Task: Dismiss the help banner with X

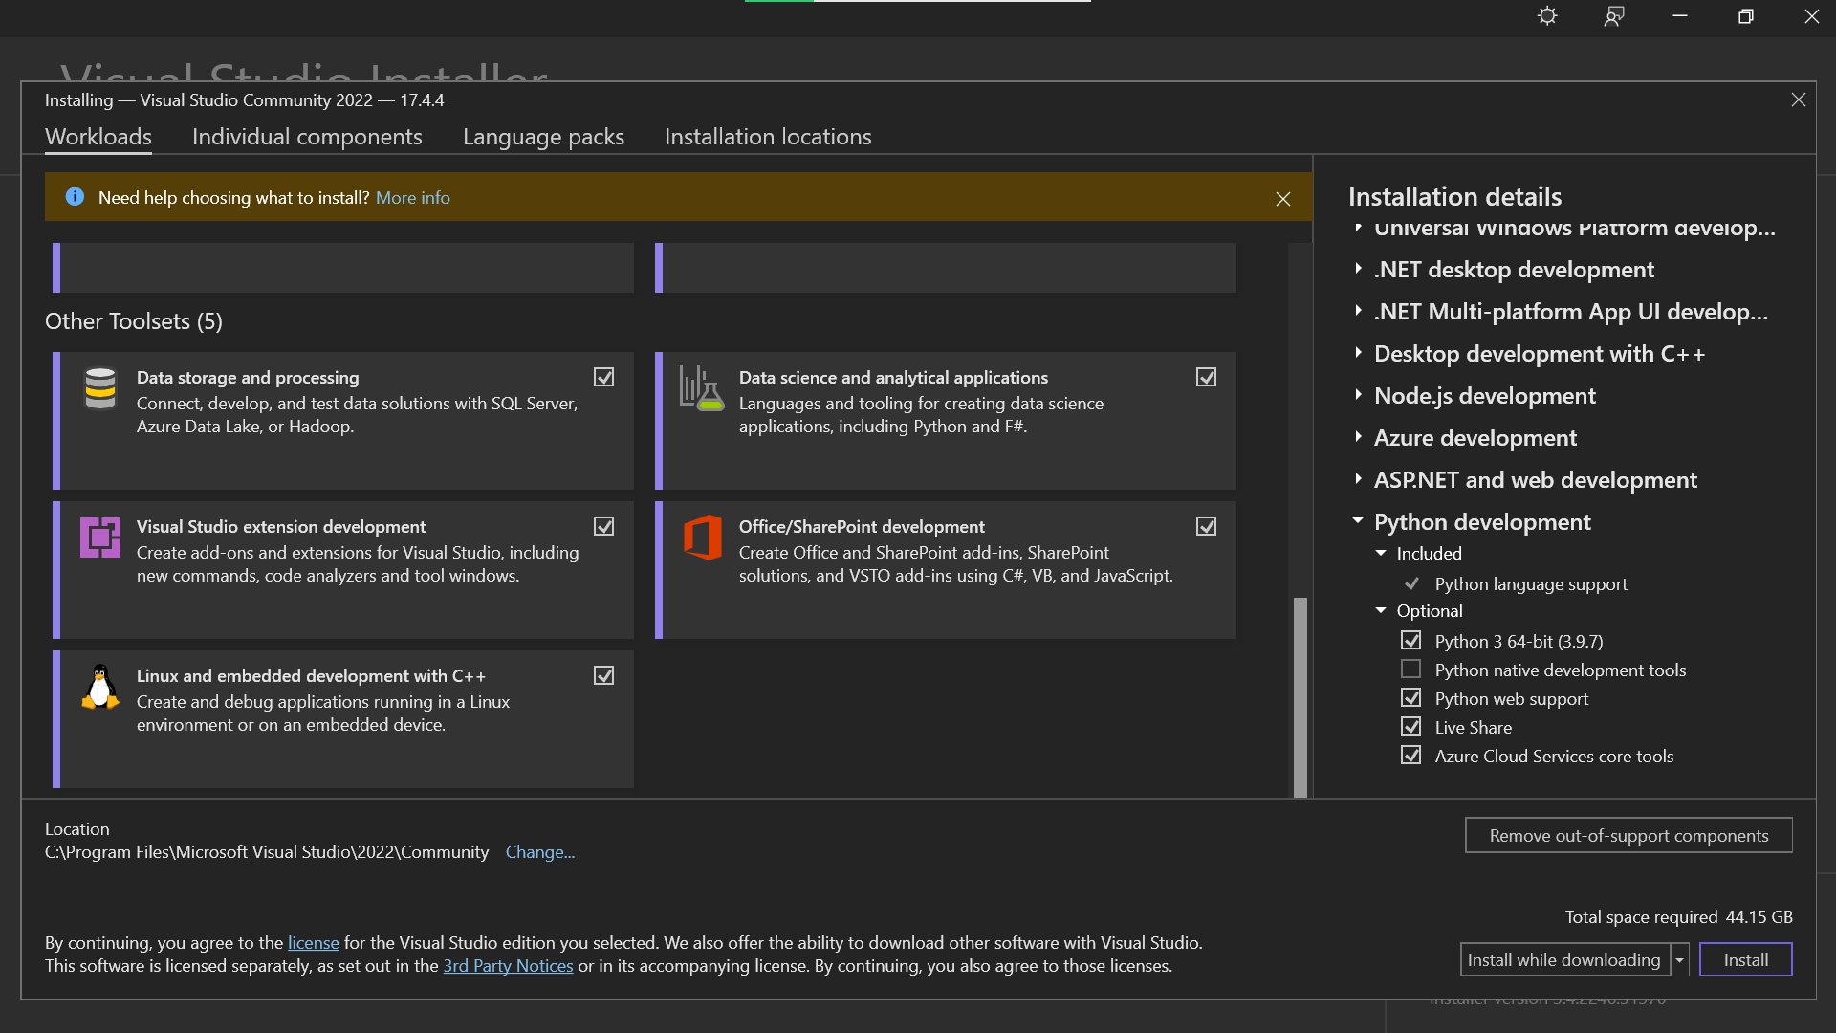Action: click(x=1283, y=198)
